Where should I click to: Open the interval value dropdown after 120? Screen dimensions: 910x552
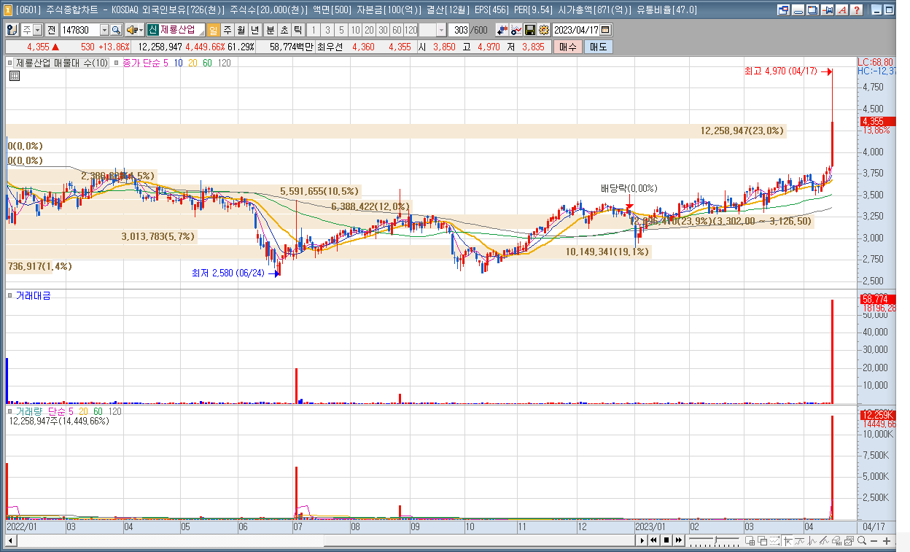(x=442, y=30)
